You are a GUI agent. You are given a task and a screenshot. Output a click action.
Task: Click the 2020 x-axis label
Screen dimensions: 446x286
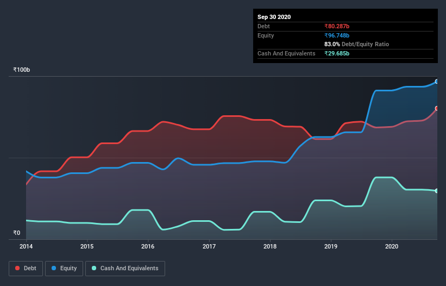[392, 246]
